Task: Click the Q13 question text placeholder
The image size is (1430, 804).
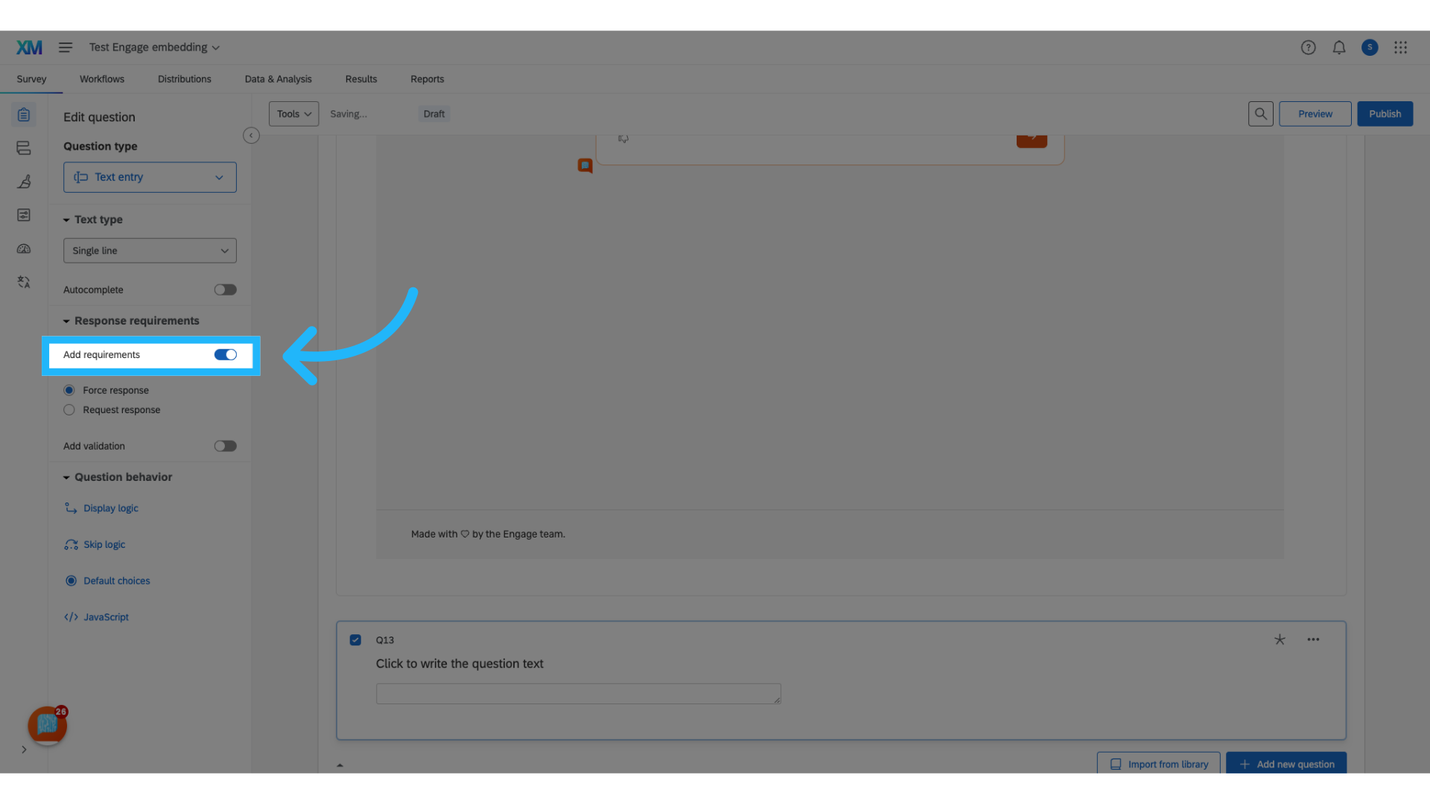Action: point(460,664)
